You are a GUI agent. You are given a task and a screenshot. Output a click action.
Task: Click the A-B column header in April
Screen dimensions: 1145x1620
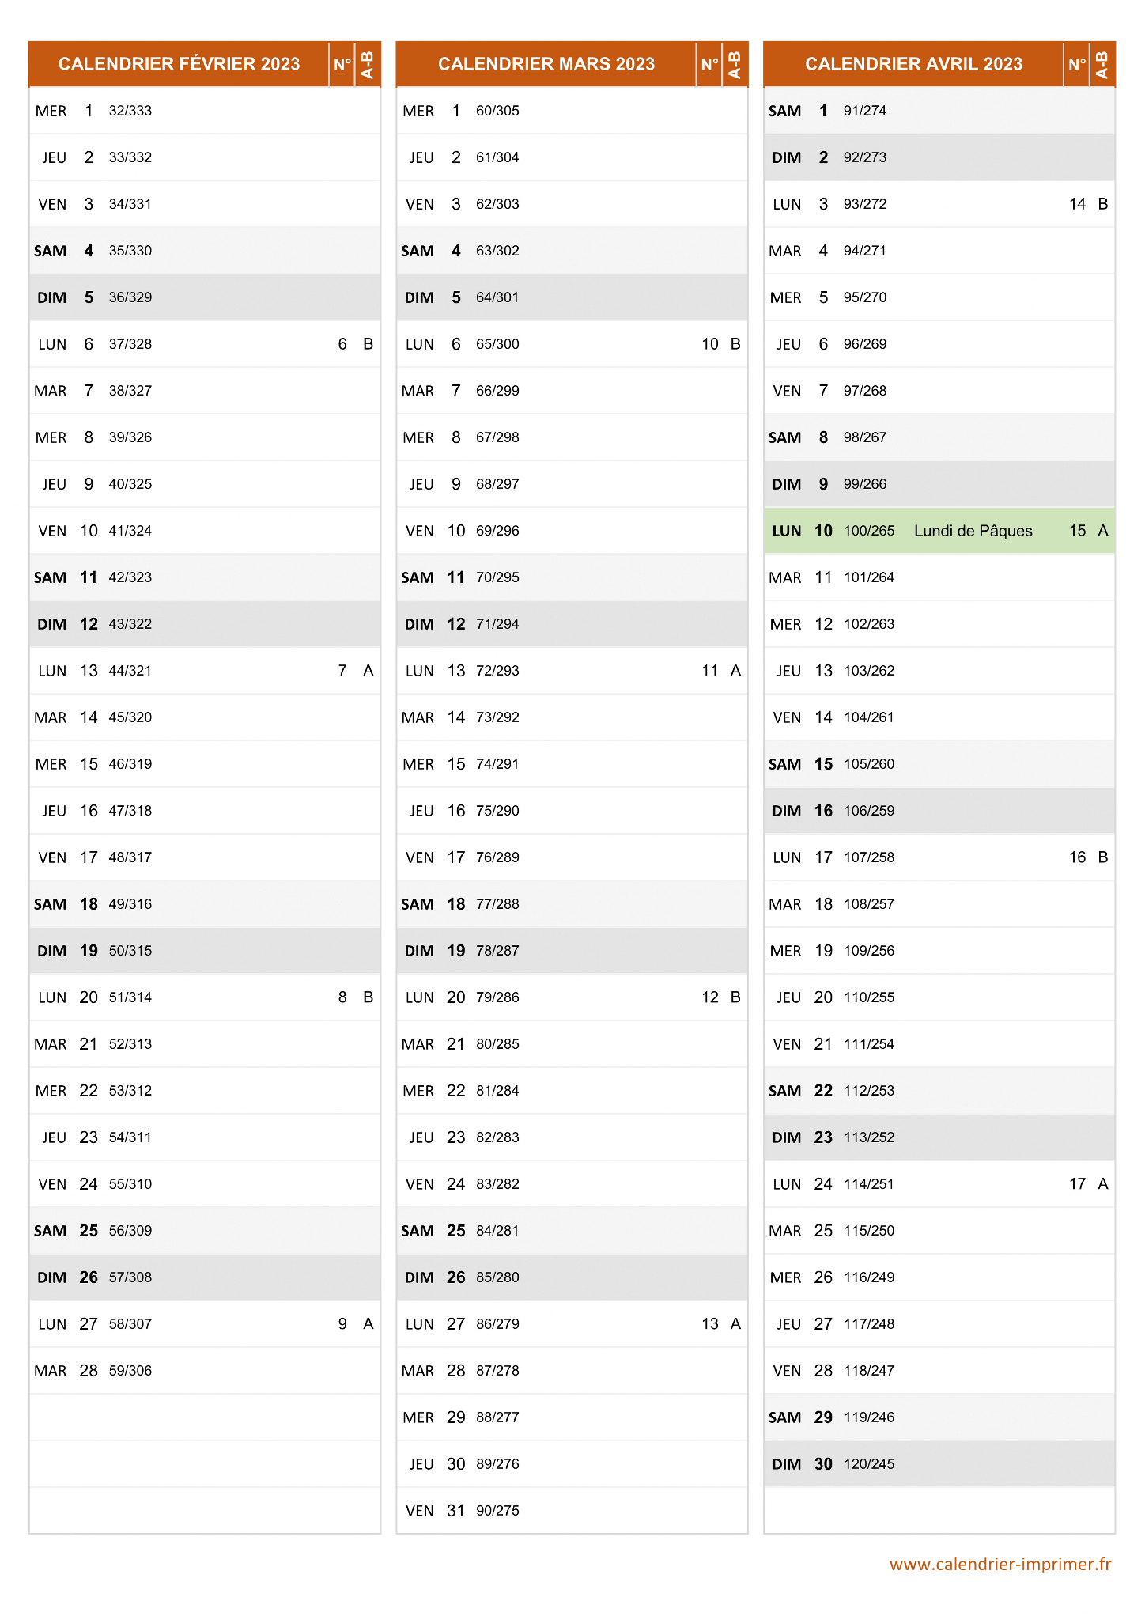(1102, 64)
